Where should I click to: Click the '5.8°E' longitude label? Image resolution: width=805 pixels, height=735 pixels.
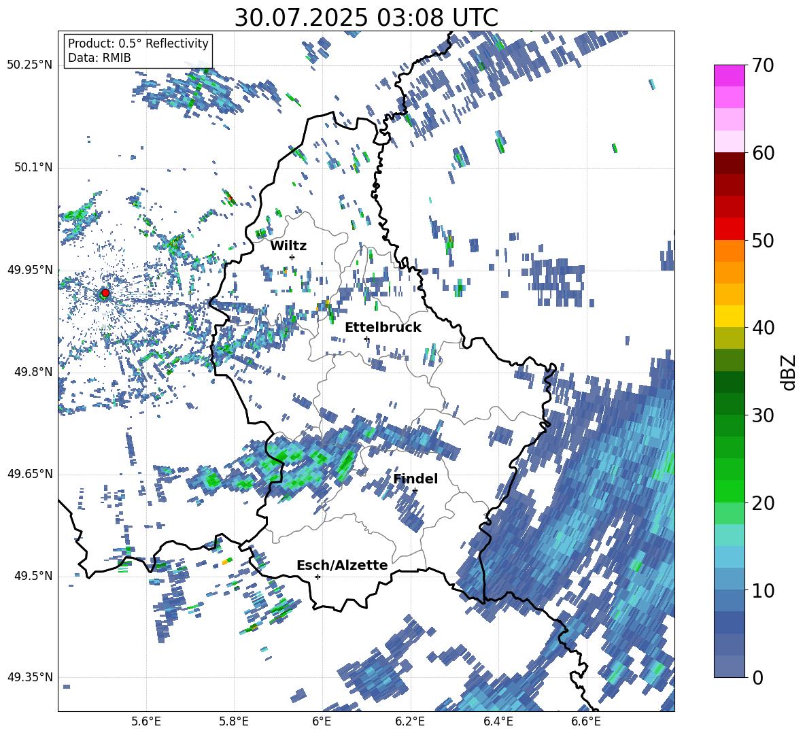point(234,721)
